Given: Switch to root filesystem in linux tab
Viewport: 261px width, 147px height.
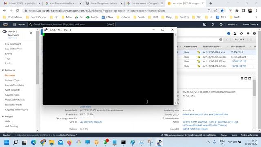Looking at the screenshot, I should (x=63, y=4).
